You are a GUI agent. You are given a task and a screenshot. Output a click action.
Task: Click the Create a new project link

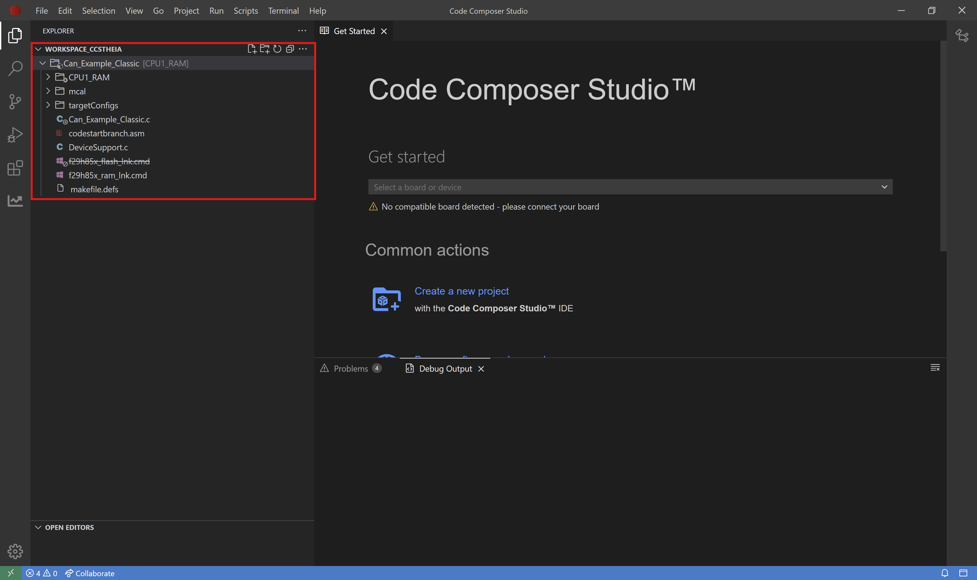click(462, 291)
